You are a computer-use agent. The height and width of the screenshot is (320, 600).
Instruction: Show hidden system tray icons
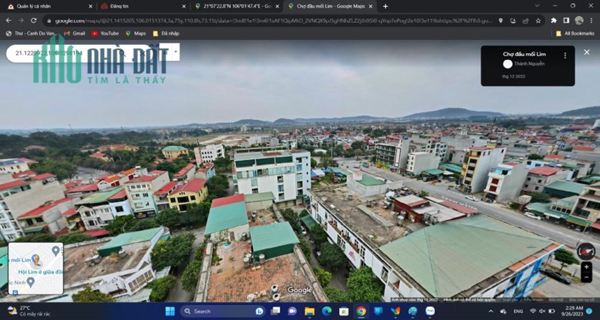pyautogui.click(x=491, y=311)
